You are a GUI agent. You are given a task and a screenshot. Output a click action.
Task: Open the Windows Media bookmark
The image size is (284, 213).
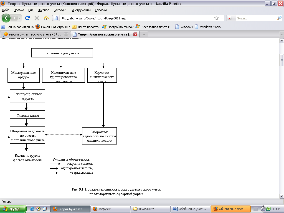click(207, 27)
